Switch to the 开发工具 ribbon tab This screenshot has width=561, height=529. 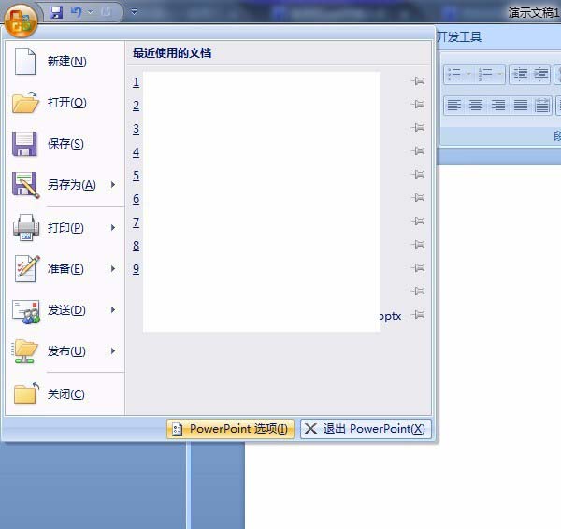click(x=459, y=36)
